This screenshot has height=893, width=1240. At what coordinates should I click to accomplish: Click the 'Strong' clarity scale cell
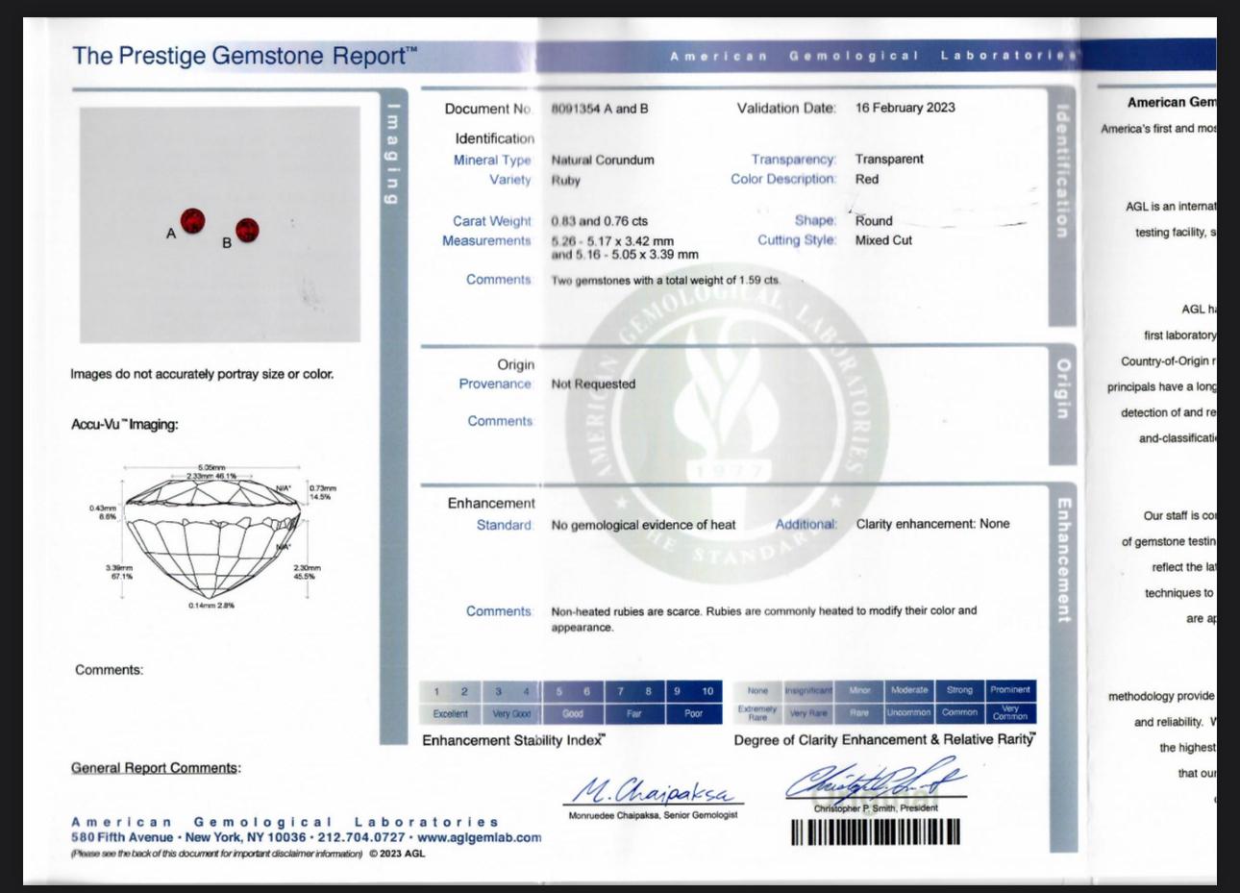click(x=959, y=690)
